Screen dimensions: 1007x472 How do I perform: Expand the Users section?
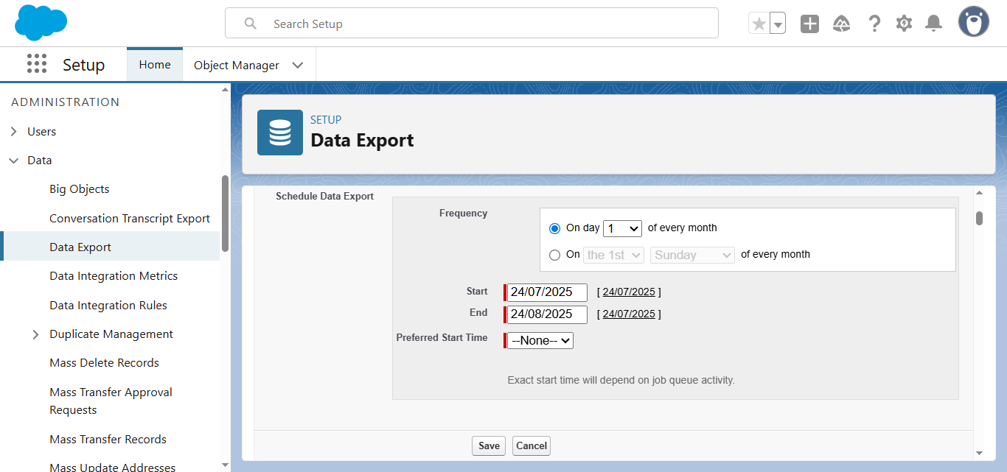coord(14,132)
